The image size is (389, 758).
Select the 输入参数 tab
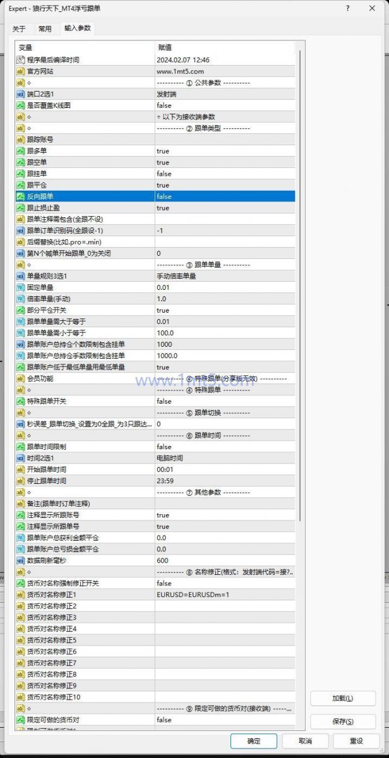click(77, 28)
